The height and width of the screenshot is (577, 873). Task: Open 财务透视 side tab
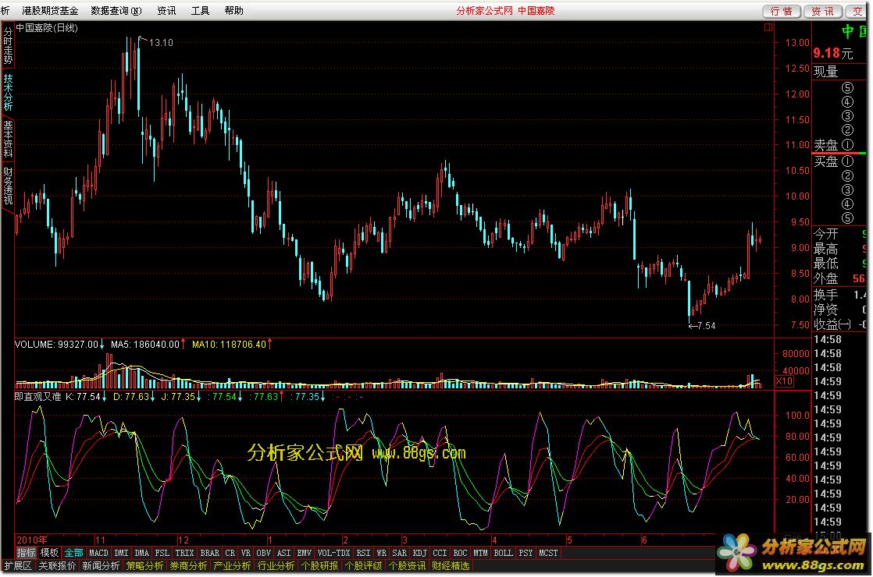click(x=8, y=186)
